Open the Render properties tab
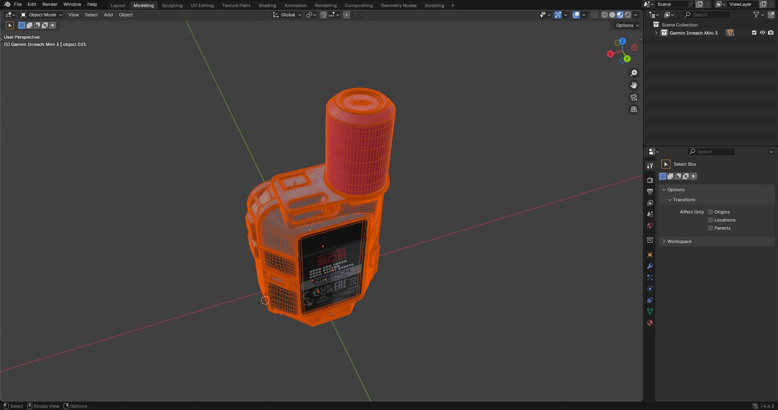Image resolution: width=778 pixels, height=410 pixels. 650,180
